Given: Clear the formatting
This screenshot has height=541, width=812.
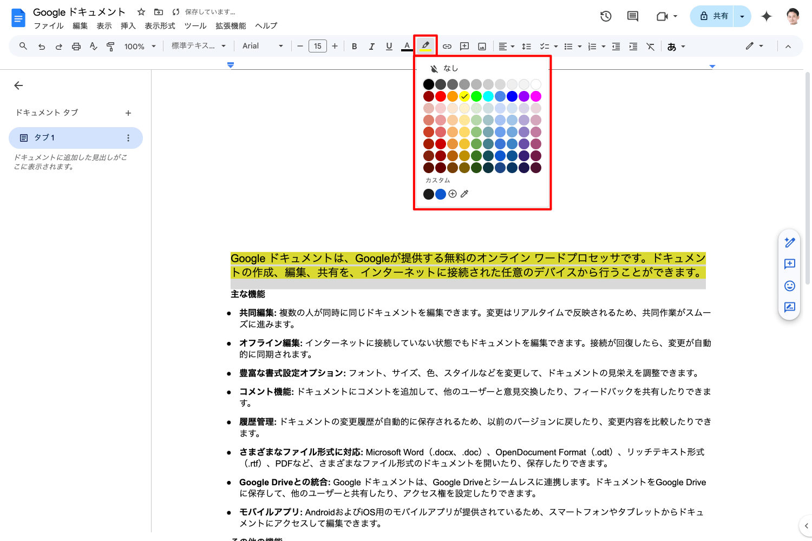Looking at the screenshot, I should pyautogui.click(x=651, y=47).
